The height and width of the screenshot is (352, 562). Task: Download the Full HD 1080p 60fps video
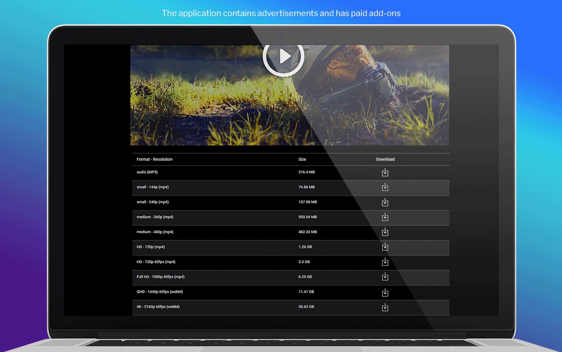click(385, 277)
